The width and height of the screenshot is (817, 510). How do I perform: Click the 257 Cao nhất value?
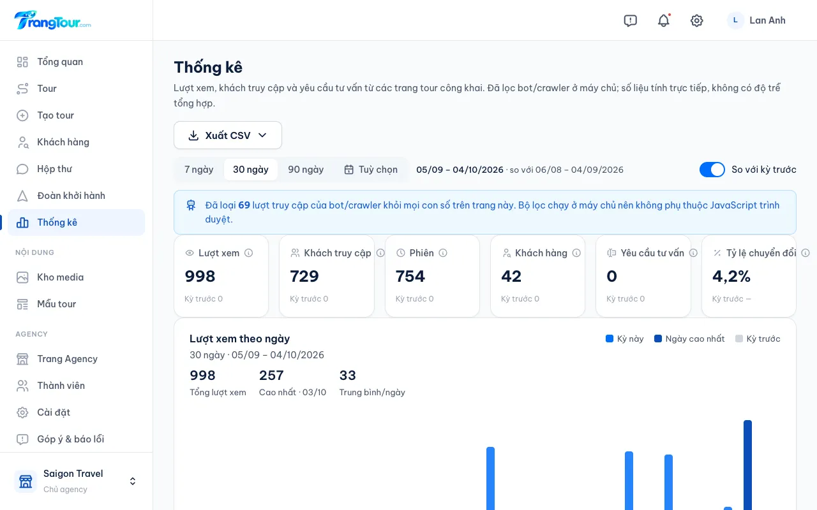click(271, 375)
